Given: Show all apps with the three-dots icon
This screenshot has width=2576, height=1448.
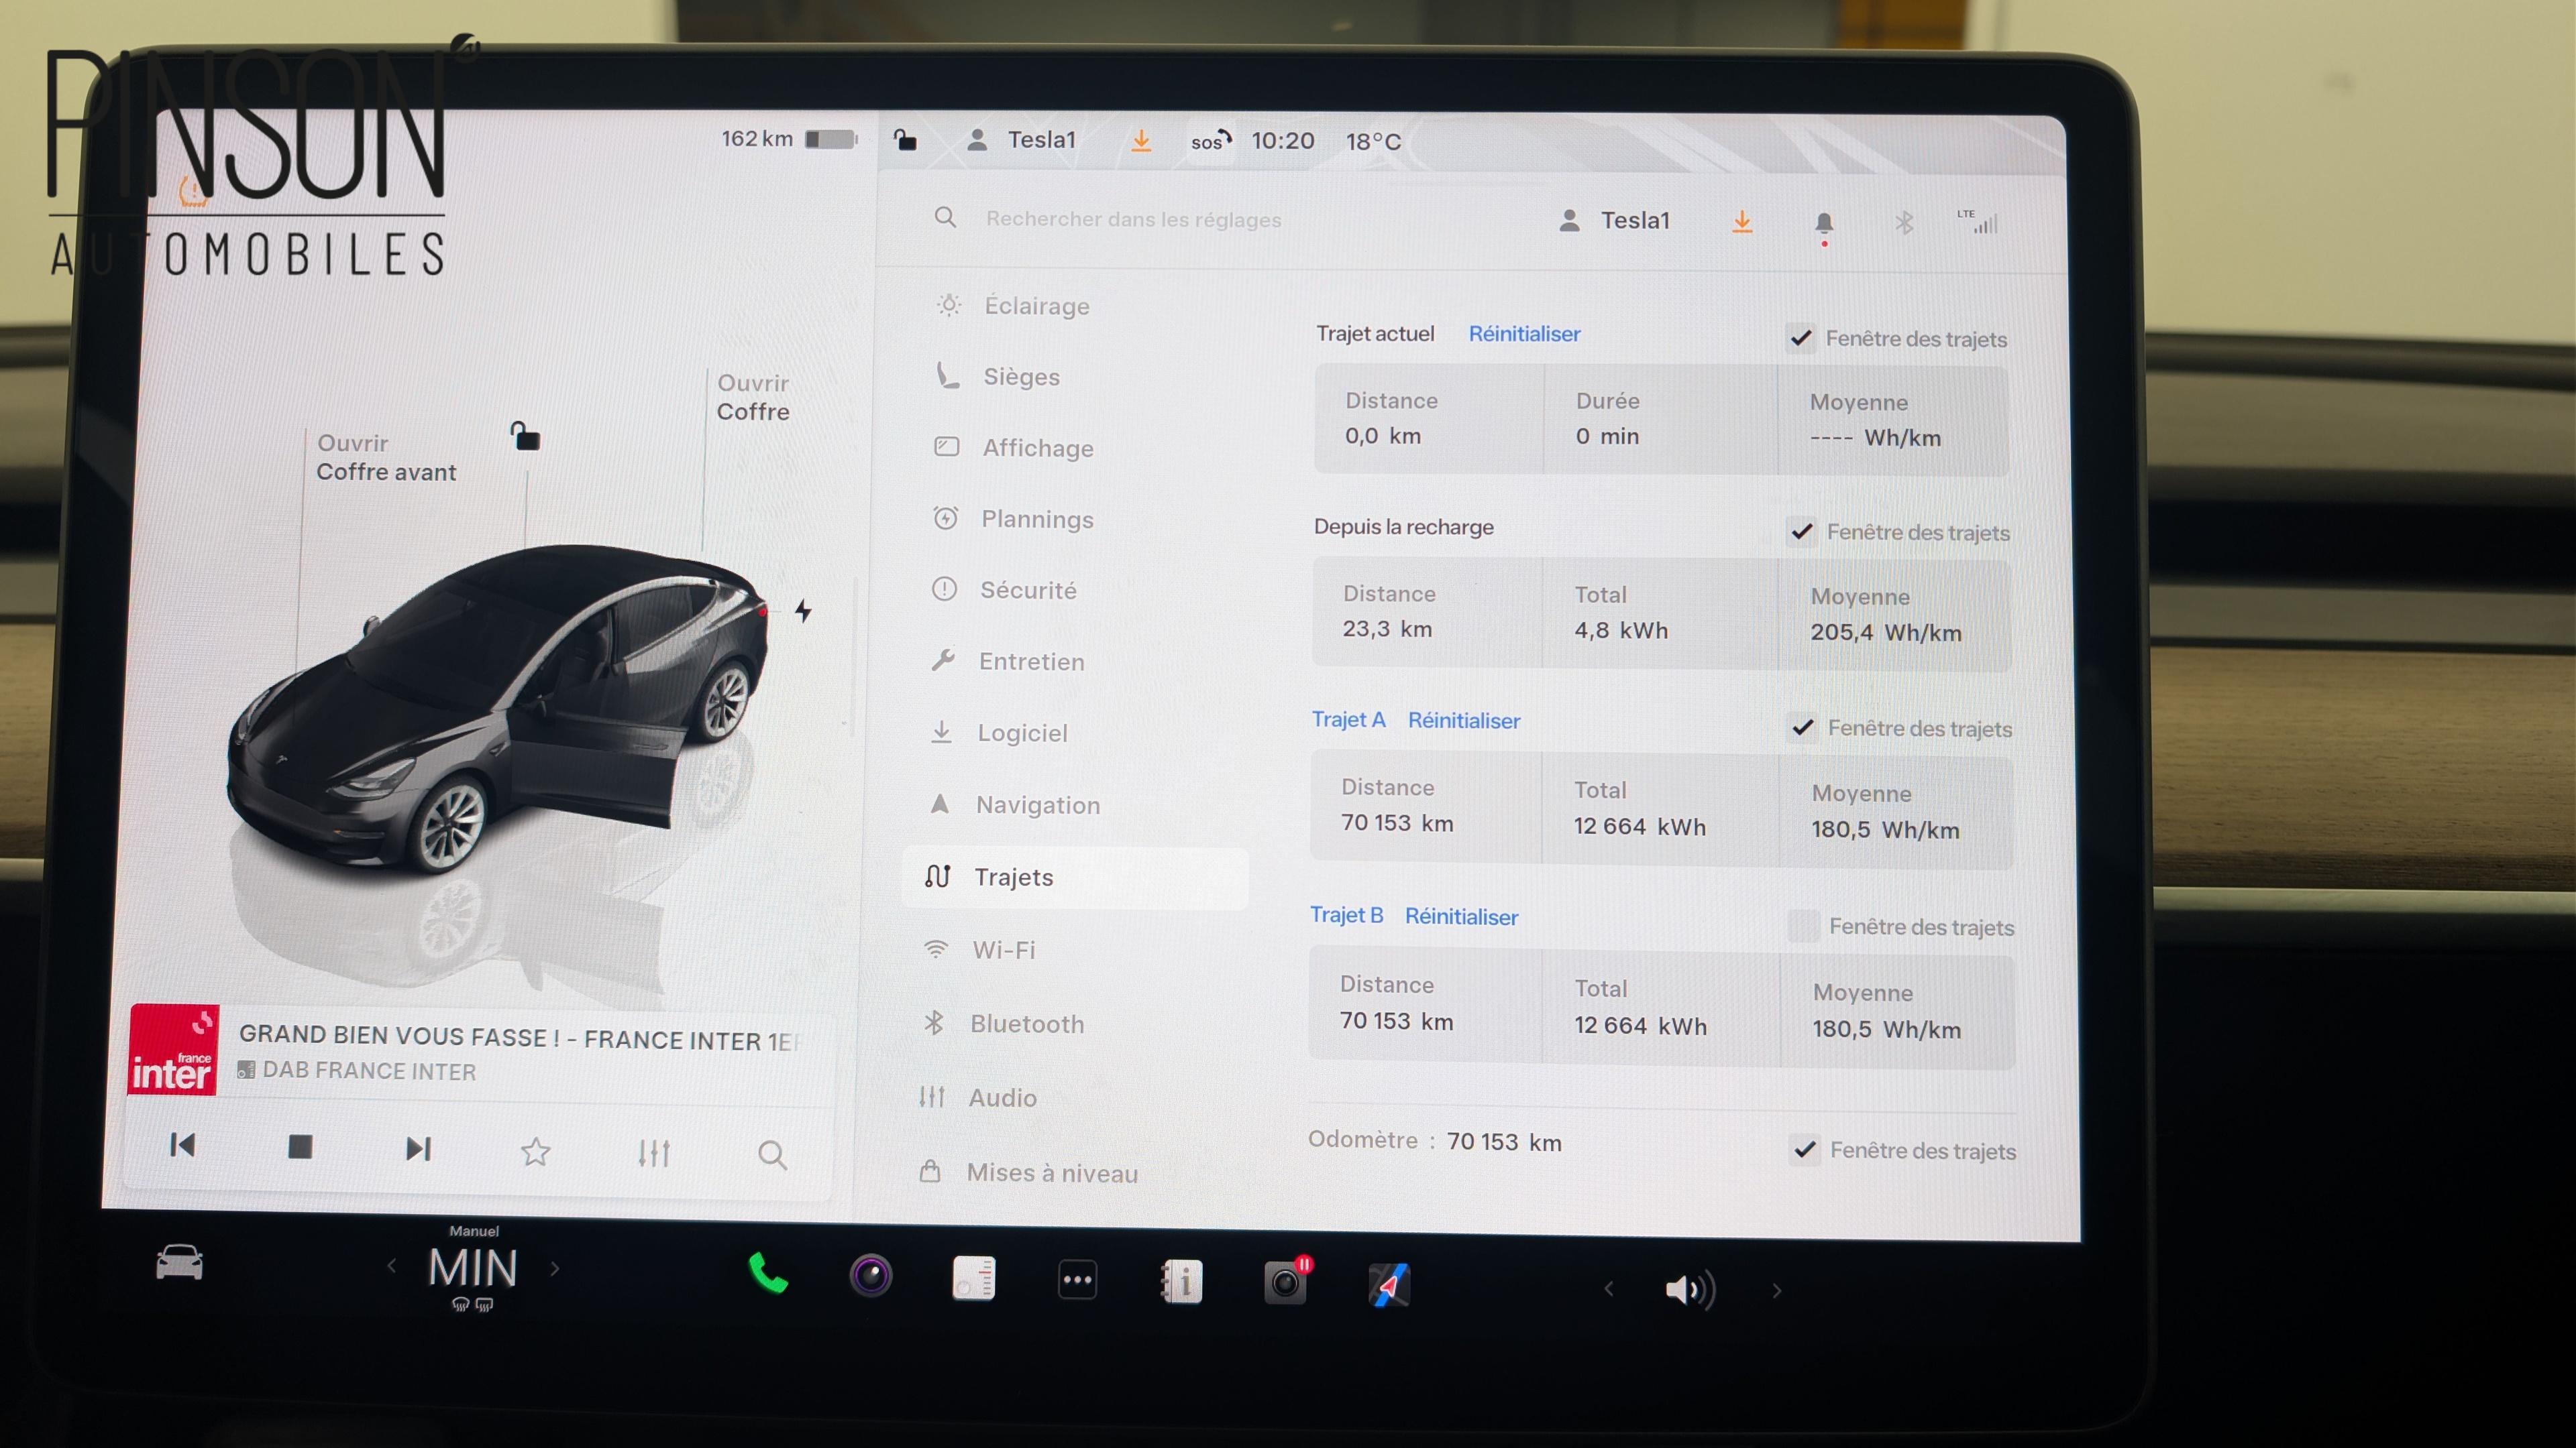Looking at the screenshot, I should [x=1077, y=1280].
